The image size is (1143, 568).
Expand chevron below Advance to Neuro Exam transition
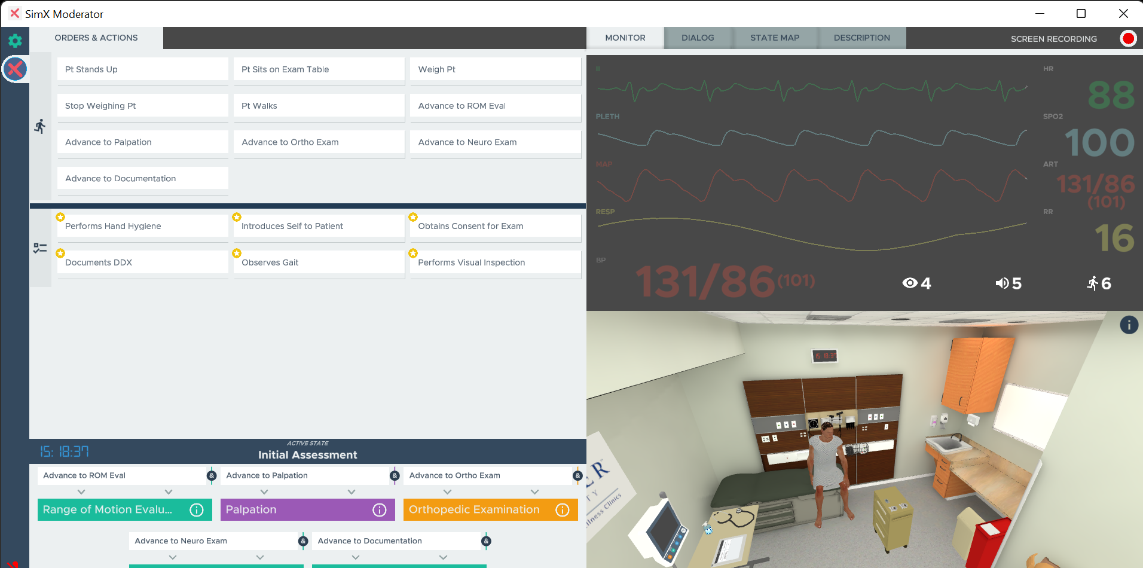tap(173, 557)
